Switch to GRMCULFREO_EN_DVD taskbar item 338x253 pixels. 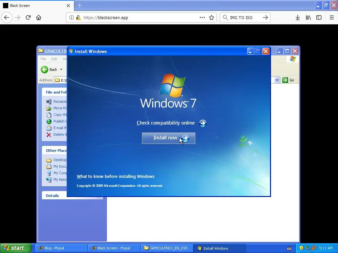[167, 248]
